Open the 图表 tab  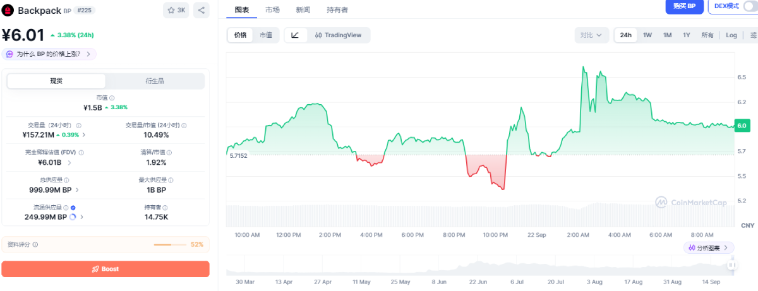click(241, 10)
